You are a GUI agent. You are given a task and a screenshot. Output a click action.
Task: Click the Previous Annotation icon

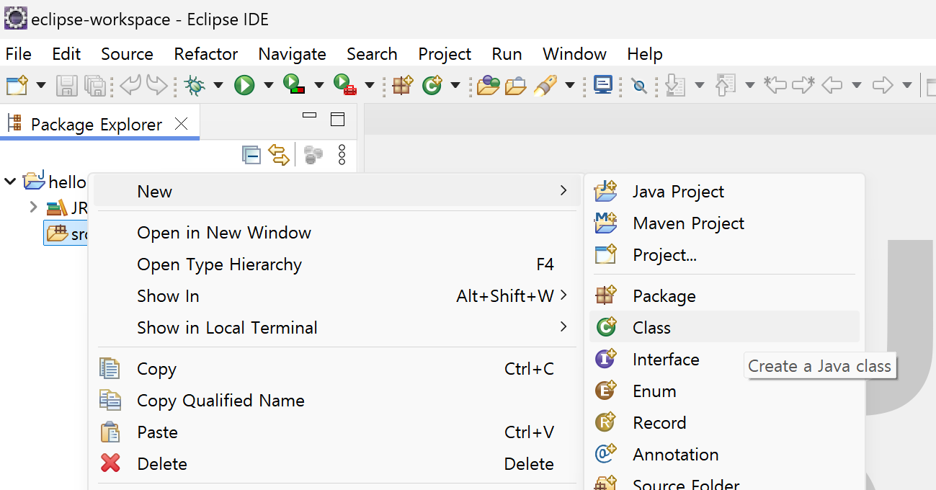tap(725, 86)
